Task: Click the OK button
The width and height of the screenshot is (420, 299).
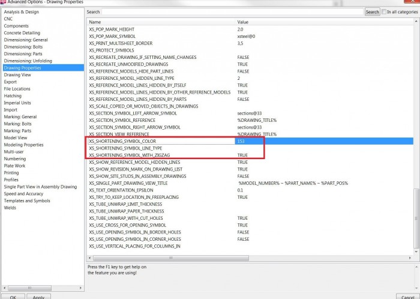Action: [x=13, y=297]
